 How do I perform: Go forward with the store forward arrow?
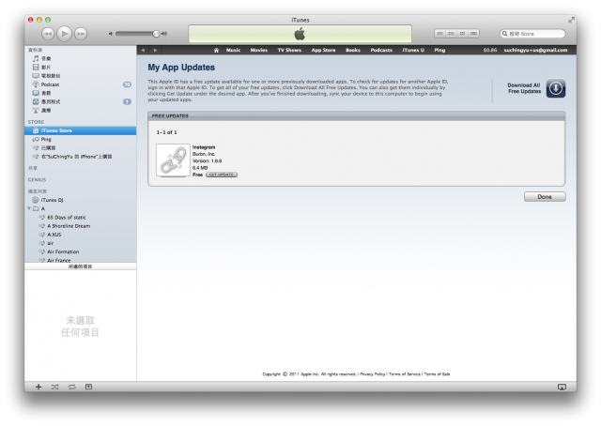tap(155, 50)
